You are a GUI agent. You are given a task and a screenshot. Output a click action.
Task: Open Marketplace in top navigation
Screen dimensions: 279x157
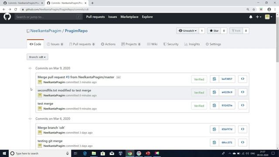[x=129, y=17]
